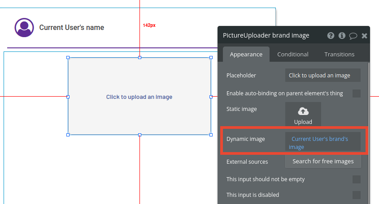Click the PictureUploader brand image title

pyautogui.click(x=266, y=35)
